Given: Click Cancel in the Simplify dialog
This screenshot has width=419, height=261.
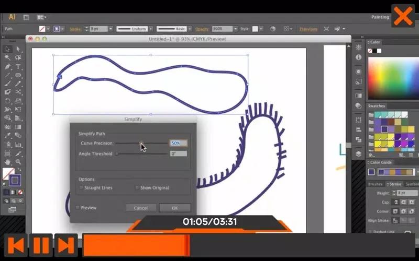Looking at the screenshot, I should (x=141, y=208).
